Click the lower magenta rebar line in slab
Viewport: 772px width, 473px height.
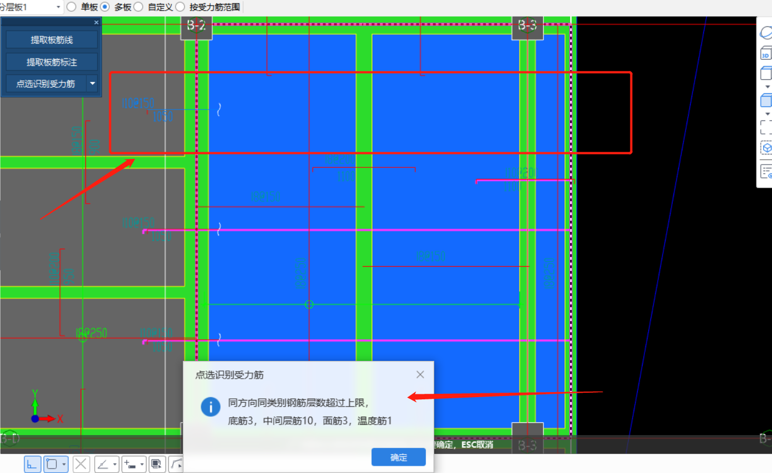pos(357,340)
